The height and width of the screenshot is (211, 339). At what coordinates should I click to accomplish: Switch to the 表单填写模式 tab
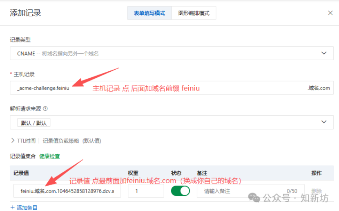pos(149,13)
